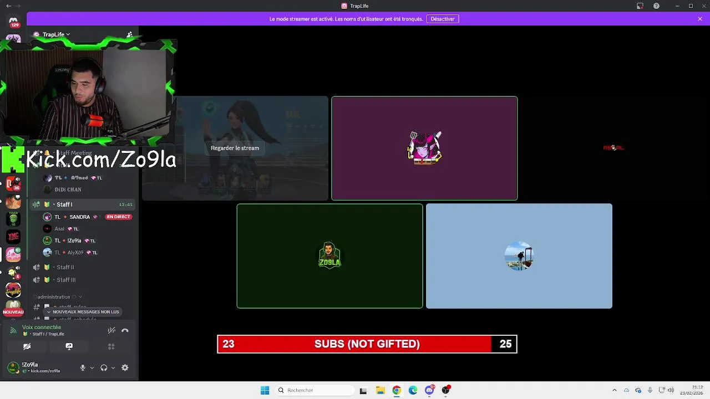Open the volume control in system tray
This screenshot has height=399, width=710.
(671, 390)
